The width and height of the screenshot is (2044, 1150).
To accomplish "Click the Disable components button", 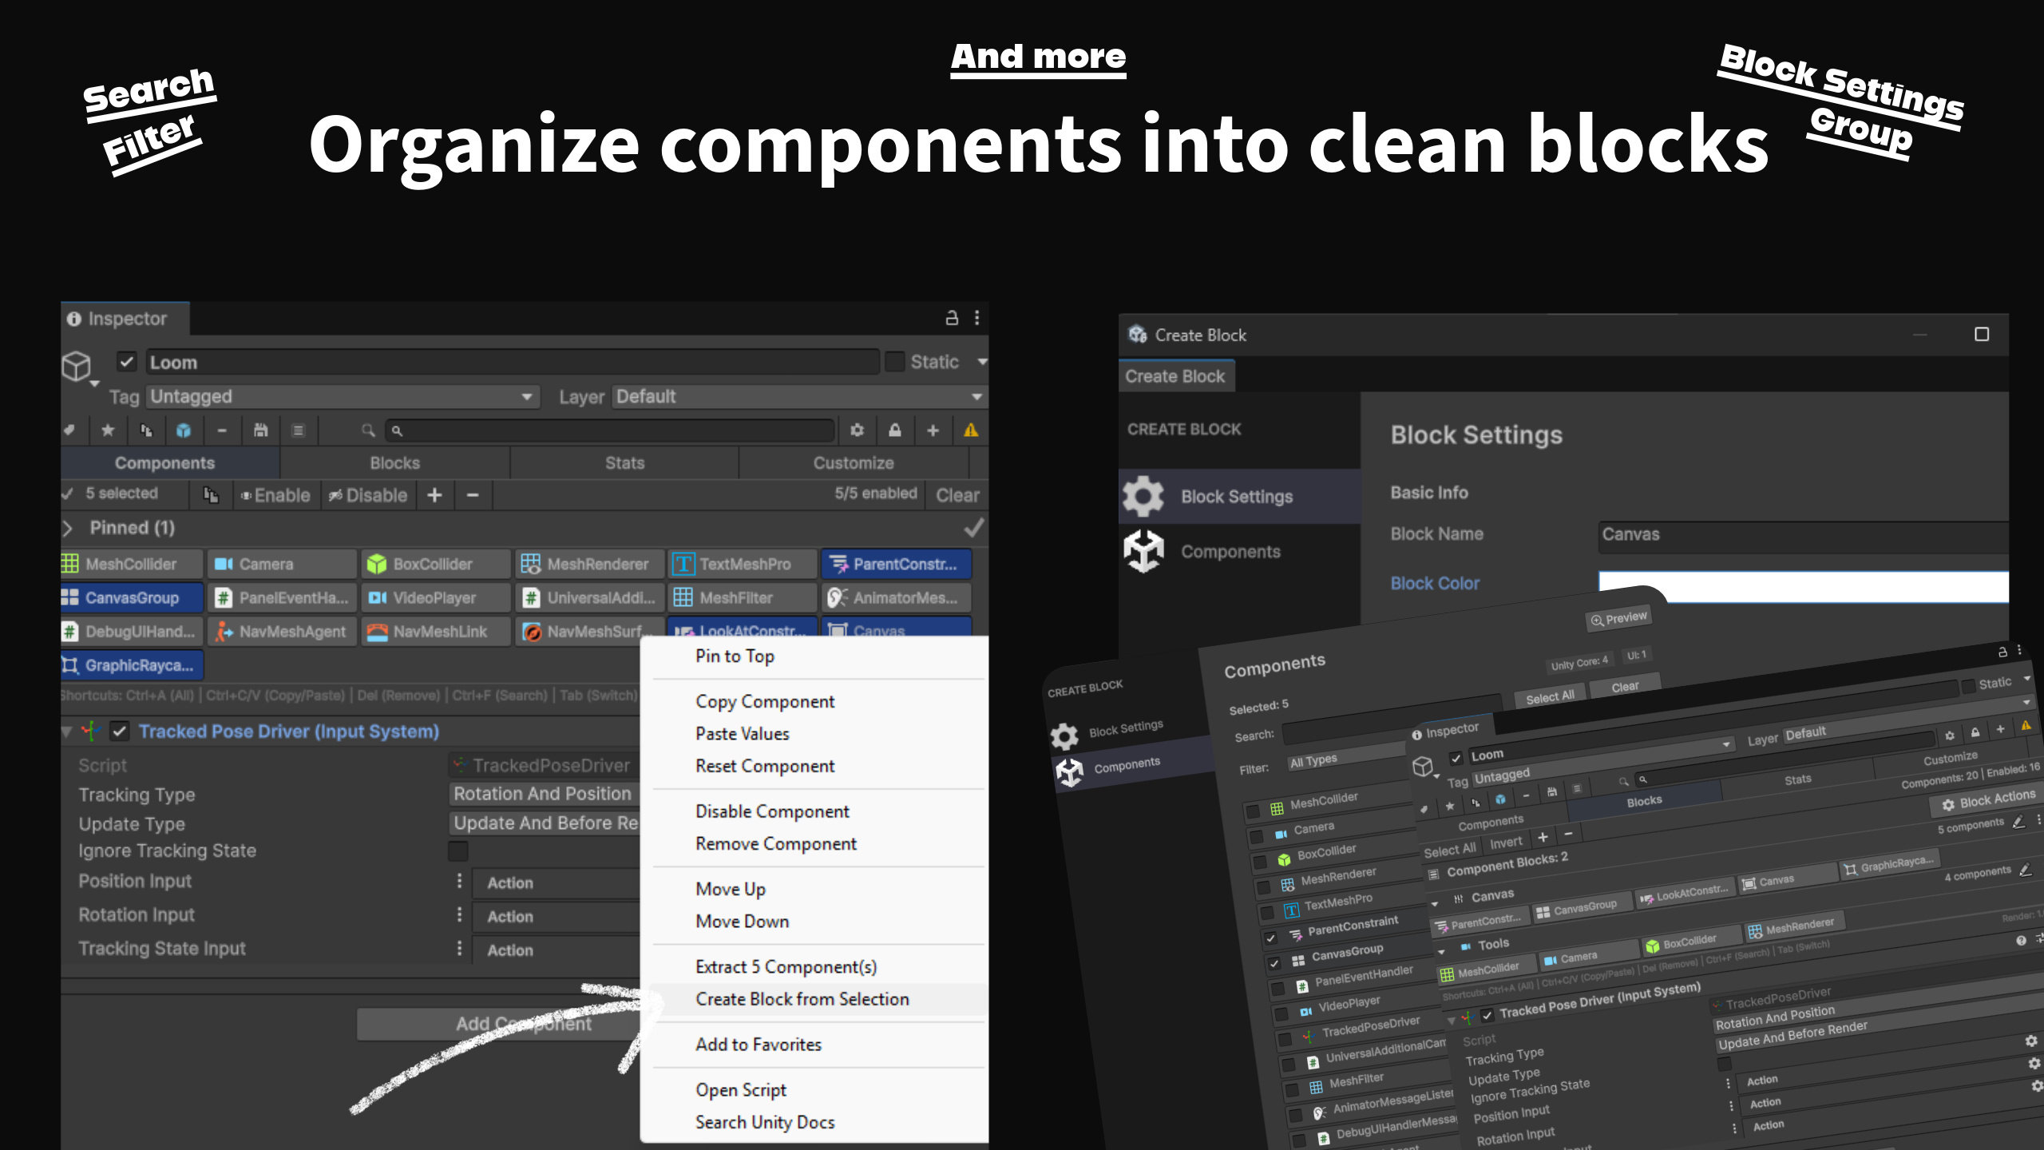I will tap(368, 495).
